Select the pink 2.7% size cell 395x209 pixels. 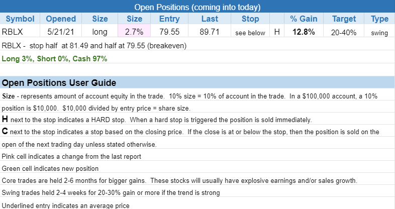coord(135,32)
